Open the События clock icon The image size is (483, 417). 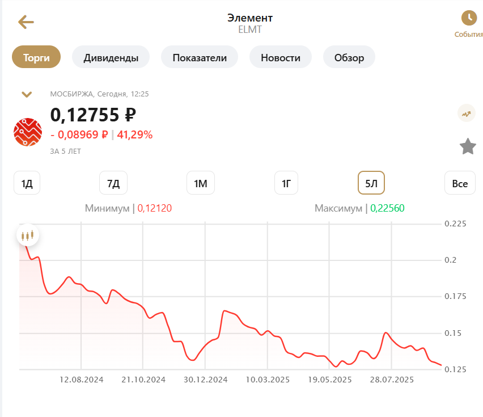[469, 18]
